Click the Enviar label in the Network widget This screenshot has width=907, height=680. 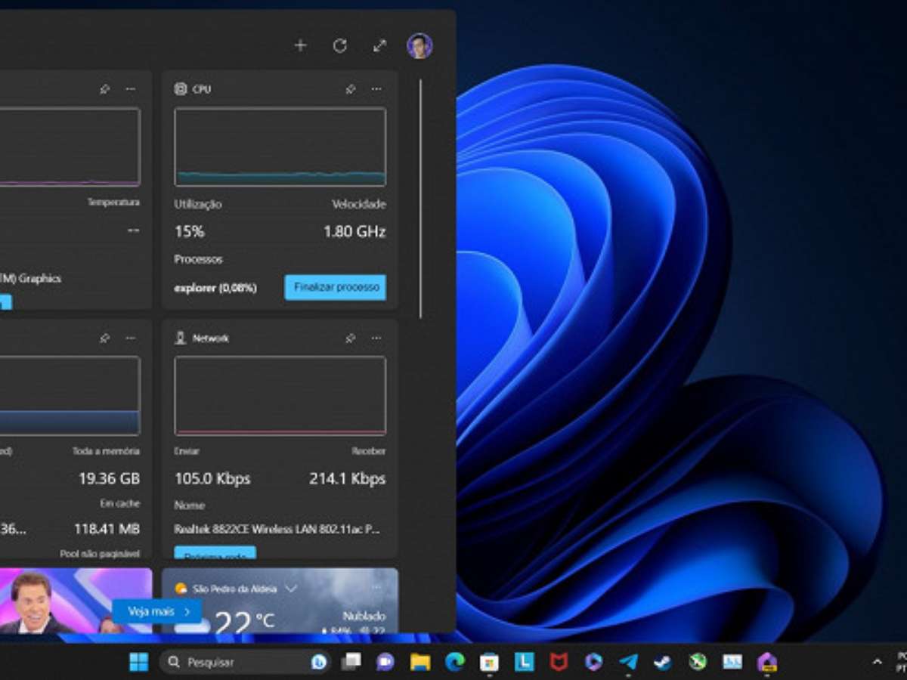(x=187, y=451)
